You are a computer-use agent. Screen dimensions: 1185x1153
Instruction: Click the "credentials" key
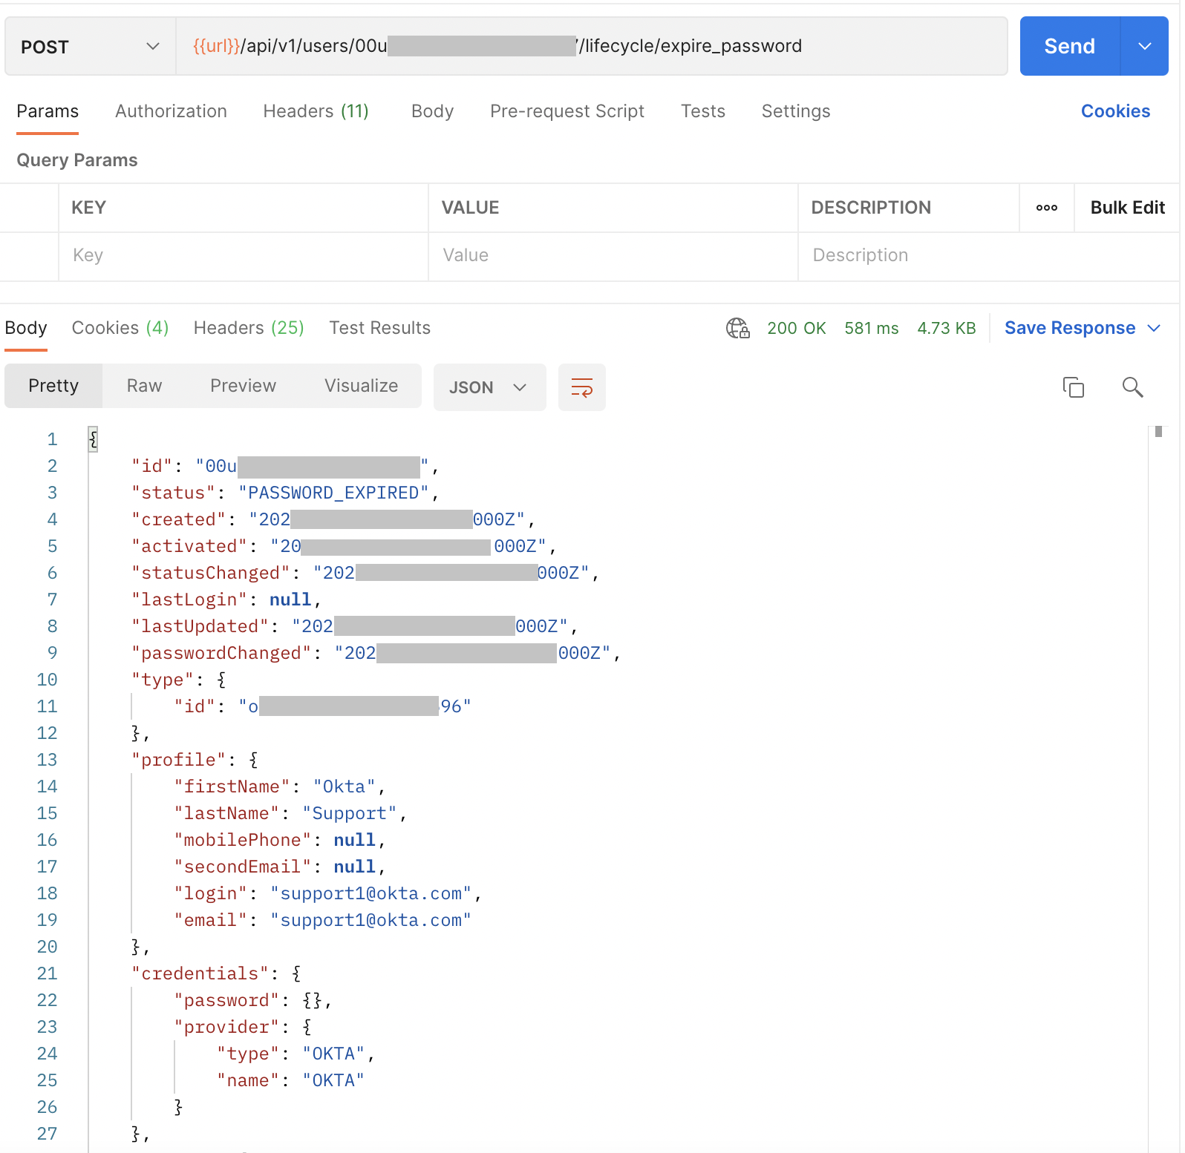pos(200,973)
